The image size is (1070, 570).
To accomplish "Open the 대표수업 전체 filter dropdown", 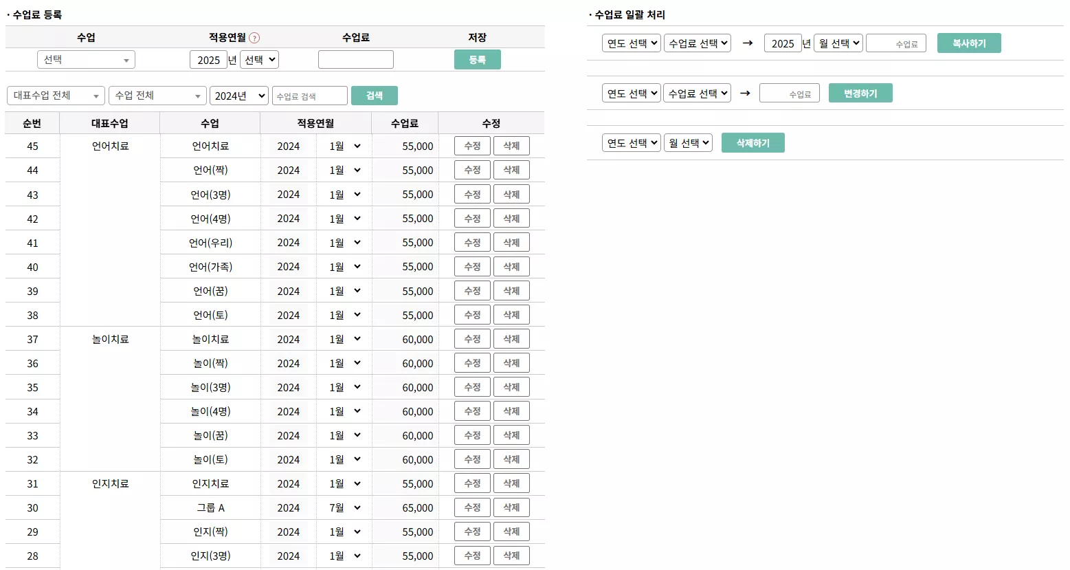I will (x=55, y=96).
